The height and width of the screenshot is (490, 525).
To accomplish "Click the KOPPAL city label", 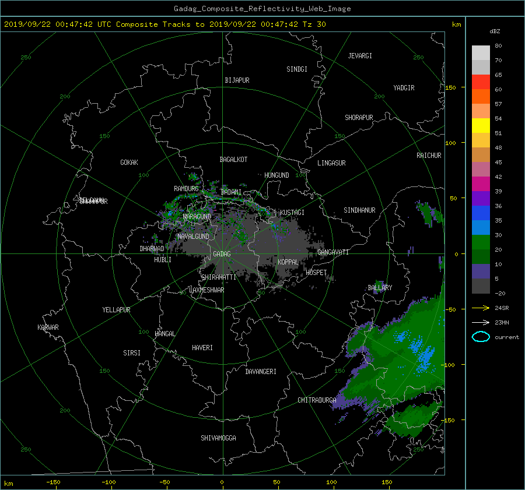I will click(288, 262).
